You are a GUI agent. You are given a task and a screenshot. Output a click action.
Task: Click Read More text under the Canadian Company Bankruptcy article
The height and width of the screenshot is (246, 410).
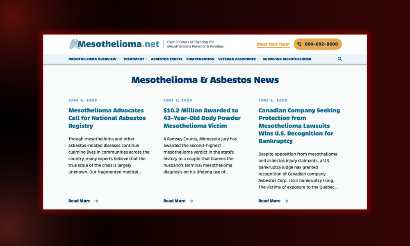pos(269,201)
